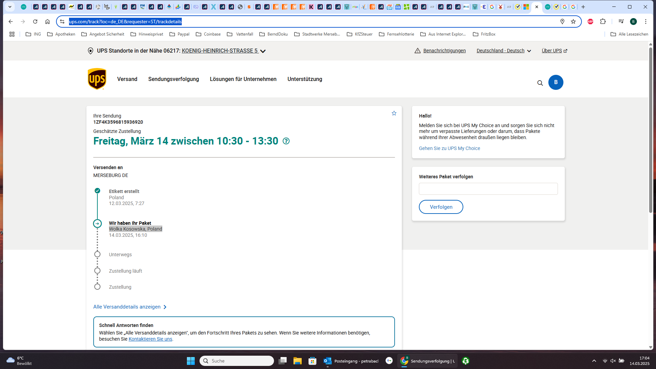Open the clock showing 17:04 14.03.2025
This screenshot has width=656, height=369.
point(640,361)
